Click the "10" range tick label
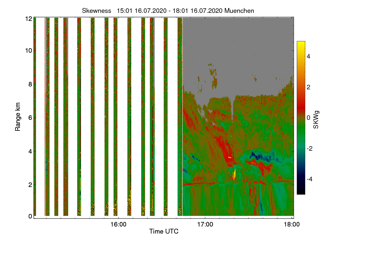Image resolution: width=386 pixels, height=257 pixels. [x=28, y=50]
